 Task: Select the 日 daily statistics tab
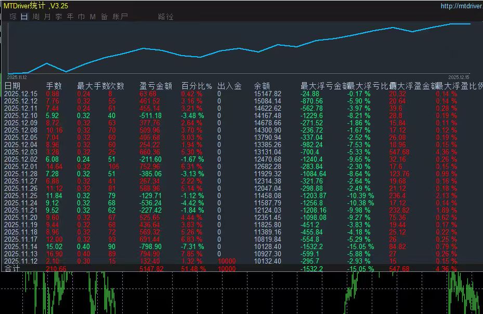[x=24, y=17]
